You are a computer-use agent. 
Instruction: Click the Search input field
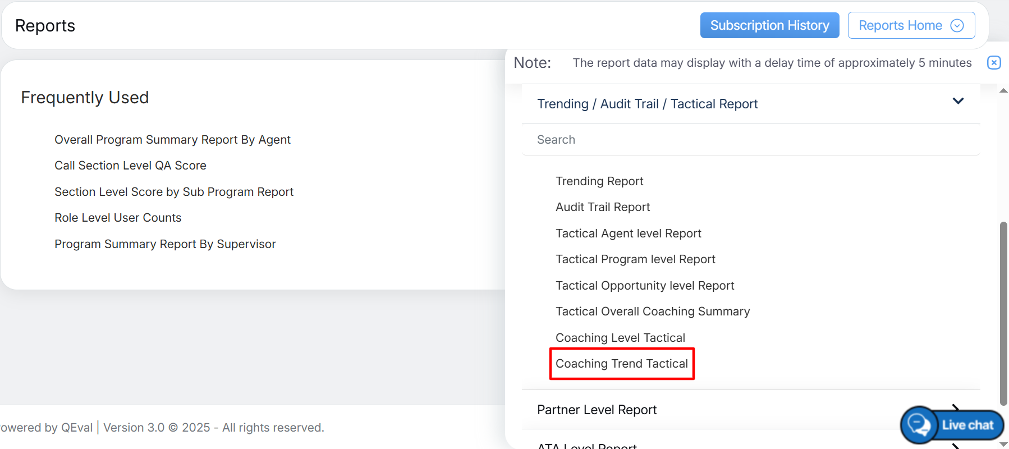click(x=750, y=140)
